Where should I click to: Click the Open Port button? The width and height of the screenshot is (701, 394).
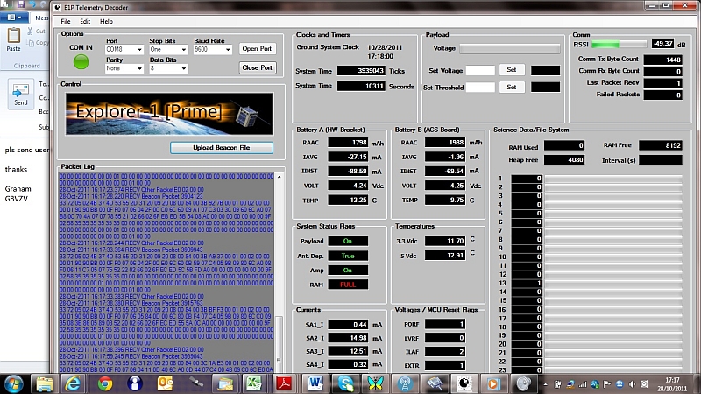pos(257,49)
